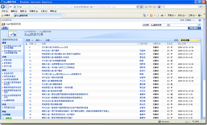This screenshot has height=125, width=207.
Task: Run search with IE magnifier button
Action: point(201,7)
